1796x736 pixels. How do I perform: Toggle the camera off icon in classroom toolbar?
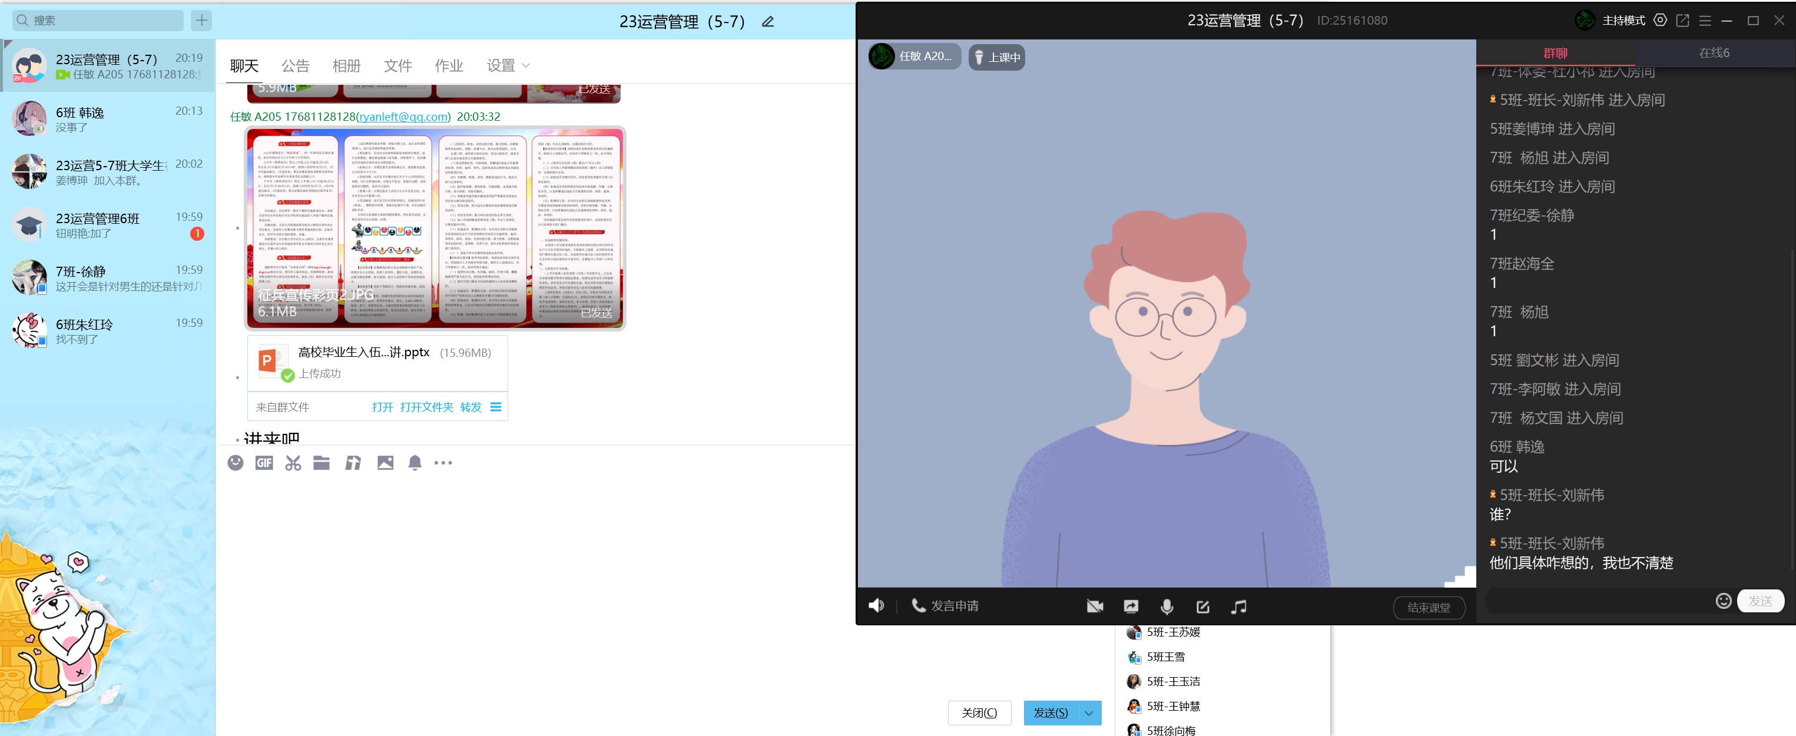pos(1095,606)
